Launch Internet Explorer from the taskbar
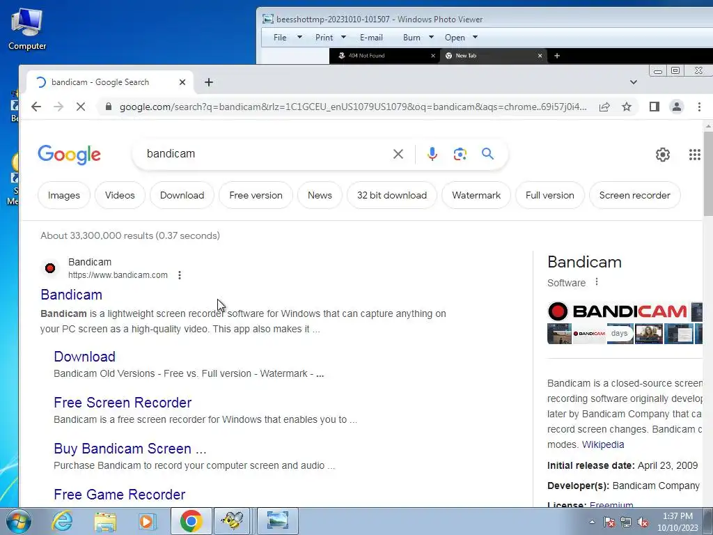The width and height of the screenshot is (713, 535). 62,521
